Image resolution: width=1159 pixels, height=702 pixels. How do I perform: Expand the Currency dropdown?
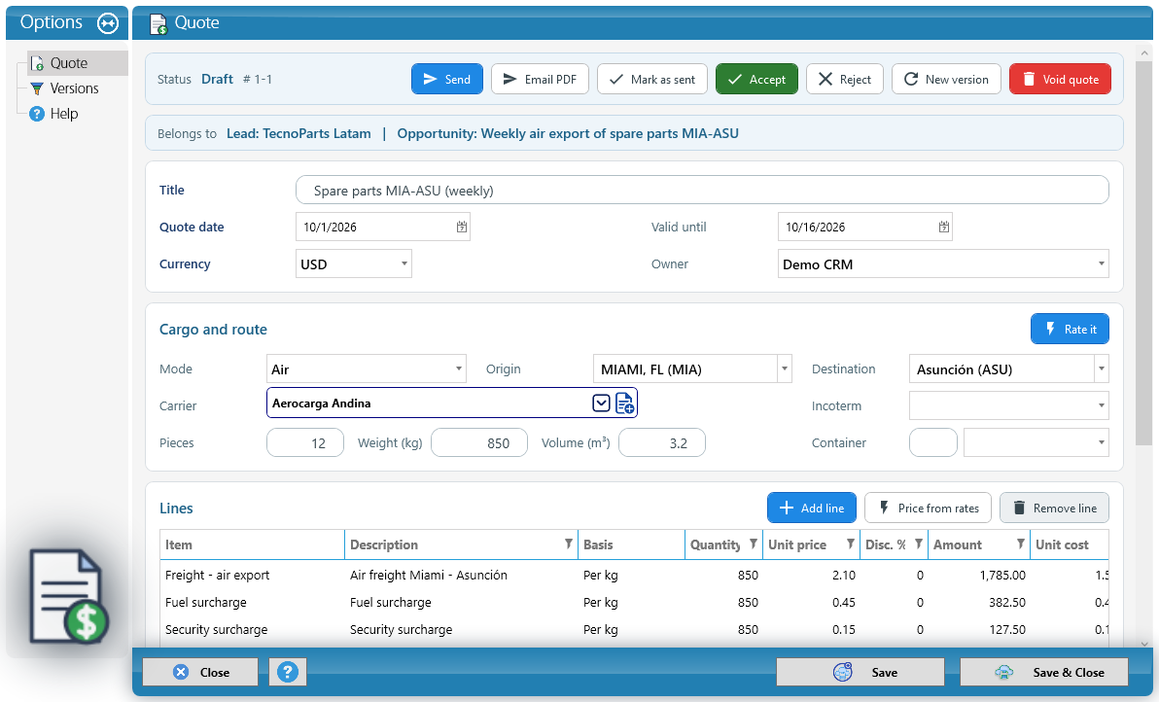(404, 263)
